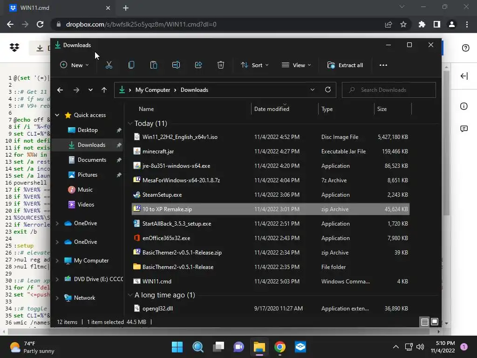Click the Copy icon in Explorer toolbar
Viewport: 477px width, 358px height.
[131, 65]
